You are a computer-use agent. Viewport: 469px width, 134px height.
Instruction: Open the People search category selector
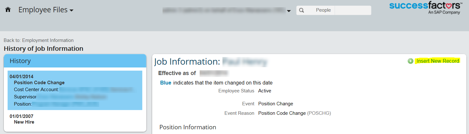tap(323, 10)
